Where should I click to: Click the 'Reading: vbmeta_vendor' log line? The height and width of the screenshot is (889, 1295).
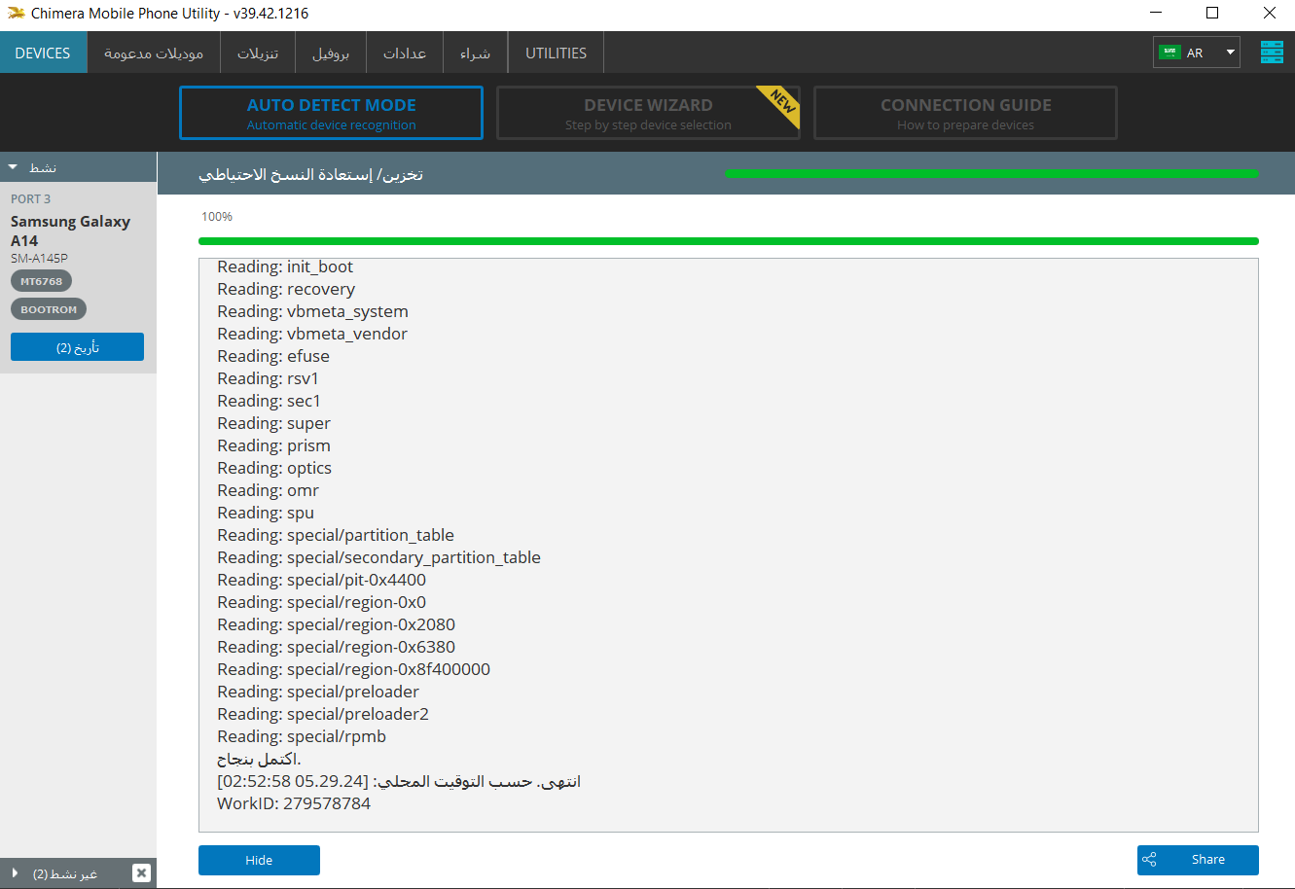[x=312, y=334]
